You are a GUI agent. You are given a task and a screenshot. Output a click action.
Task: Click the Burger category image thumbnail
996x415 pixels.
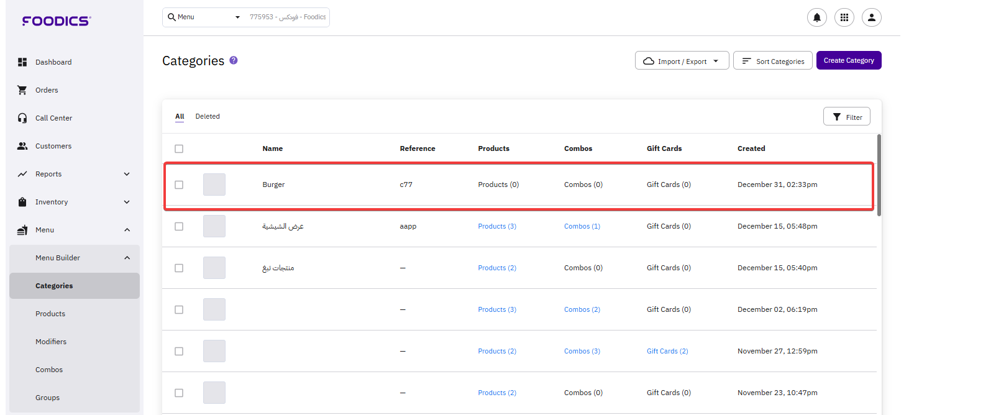[214, 185]
